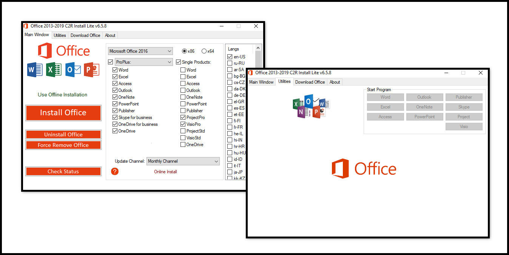Click the PowerPoint icon in Main Window
509x255 pixels.
pyautogui.click(x=92, y=70)
